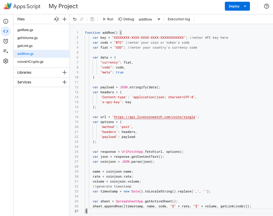Add a service with plus icon
Image resolution: width=273 pixels, height=216 pixels.
pos(64,82)
